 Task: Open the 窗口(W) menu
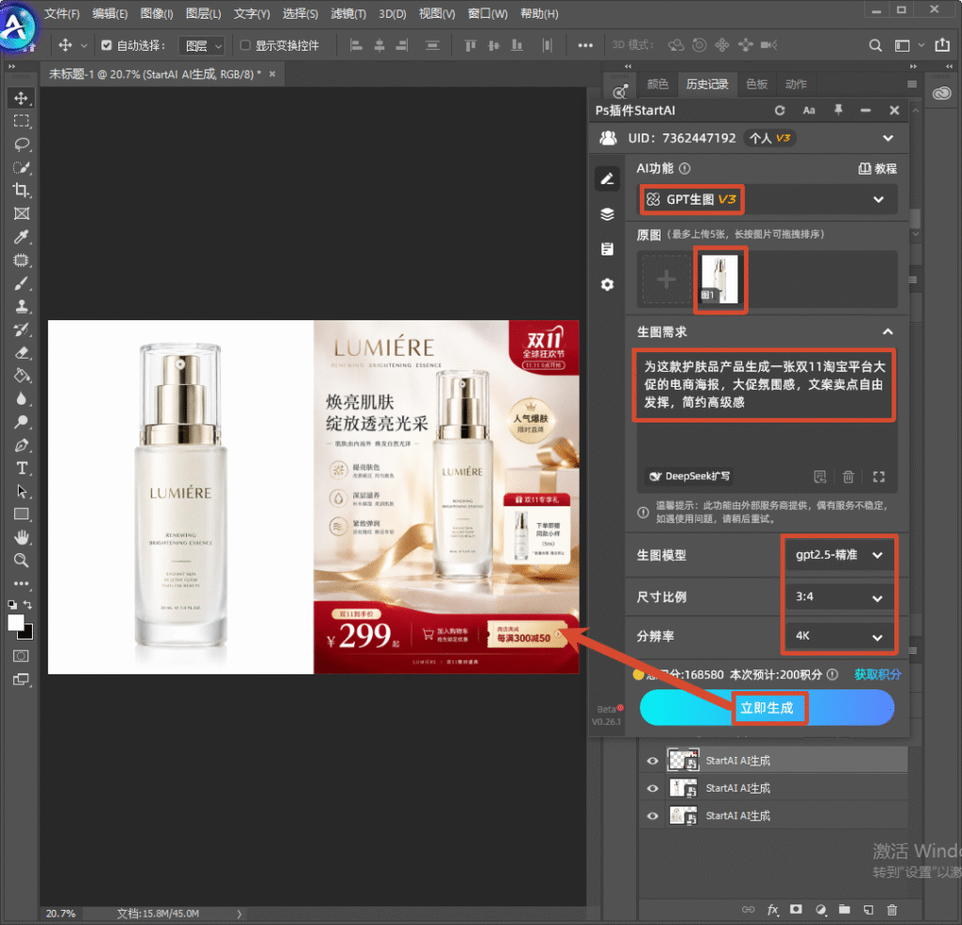pos(488,13)
